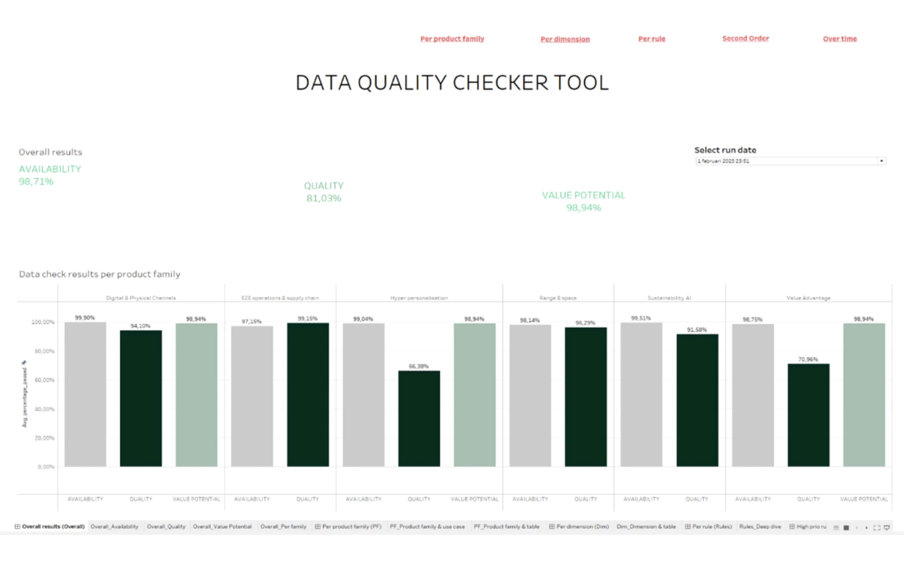Select Range & space availability bar 98,14%
Image resolution: width=904 pixels, height=565 pixels.
coord(530,395)
